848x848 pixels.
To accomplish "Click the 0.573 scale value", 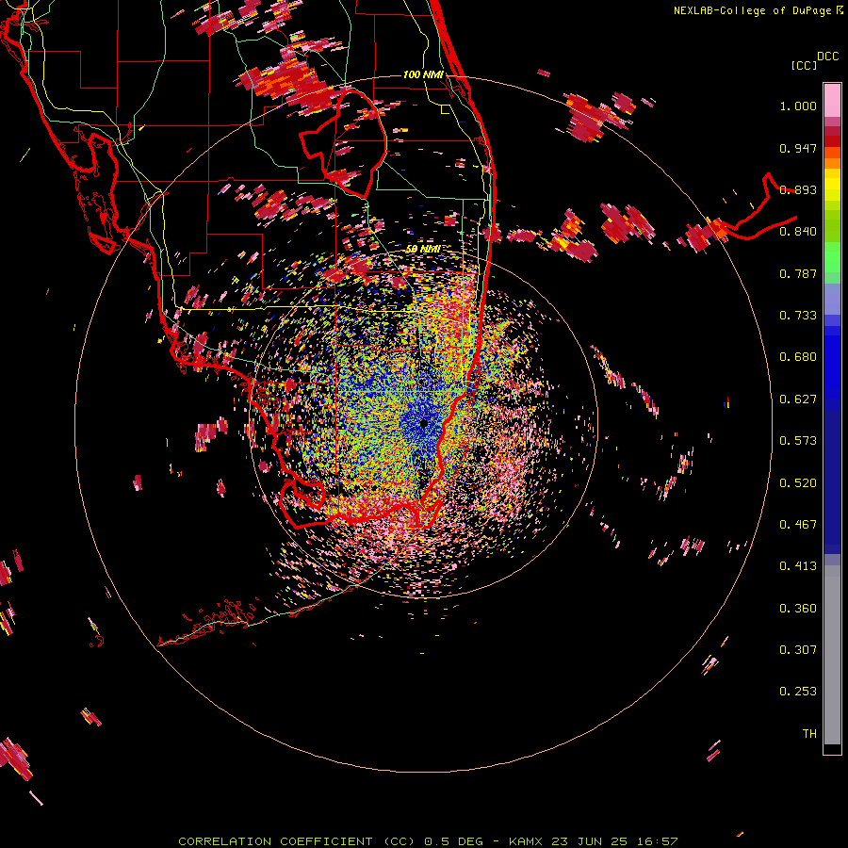I will [x=798, y=441].
